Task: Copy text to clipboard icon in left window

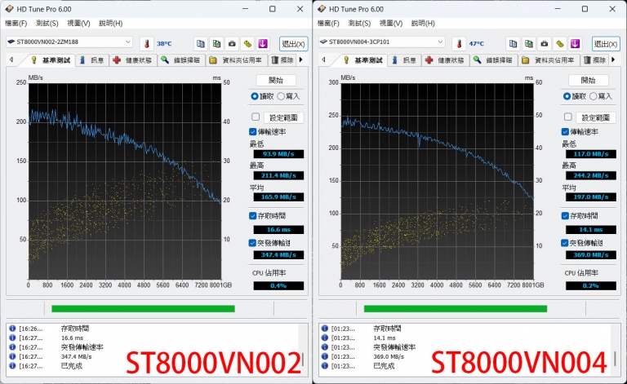Action: (x=201, y=43)
